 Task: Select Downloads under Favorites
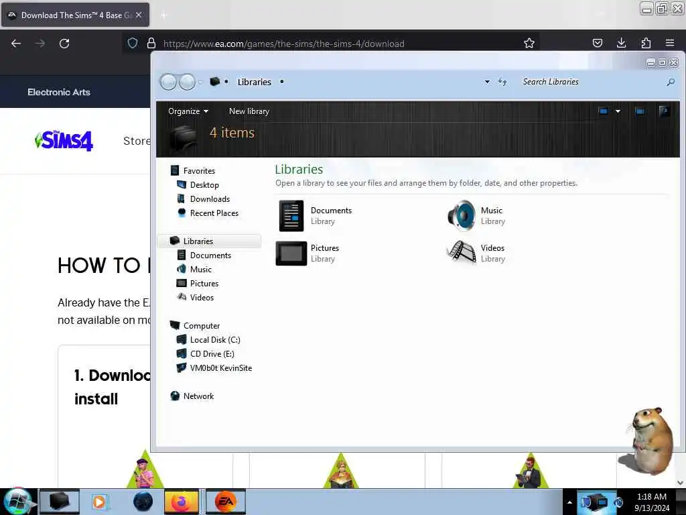pos(210,198)
